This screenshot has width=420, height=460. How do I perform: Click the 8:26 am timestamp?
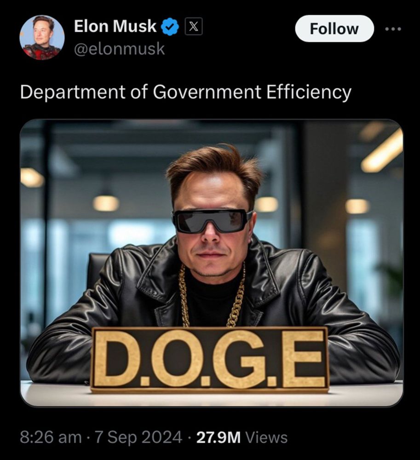[51, 437]
